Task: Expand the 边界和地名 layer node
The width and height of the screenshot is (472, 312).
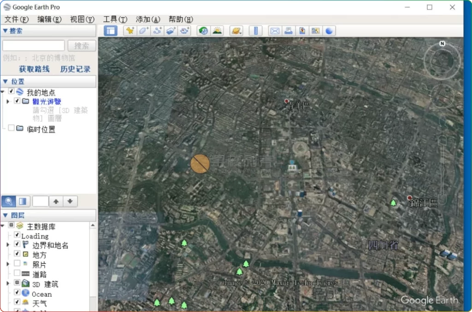Action: tap(8, 245)
